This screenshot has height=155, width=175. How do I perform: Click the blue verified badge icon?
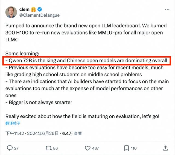(x=40, y=9)
